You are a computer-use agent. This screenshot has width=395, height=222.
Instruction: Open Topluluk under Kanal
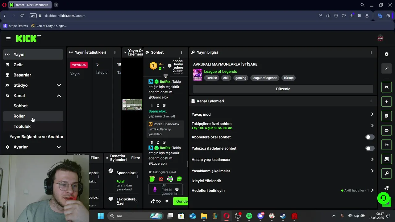pyautogui.click(x=33, y=126)
